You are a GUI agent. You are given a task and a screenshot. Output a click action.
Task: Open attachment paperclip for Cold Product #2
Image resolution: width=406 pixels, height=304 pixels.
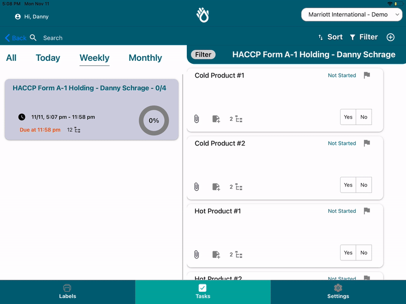coord(196,187)
